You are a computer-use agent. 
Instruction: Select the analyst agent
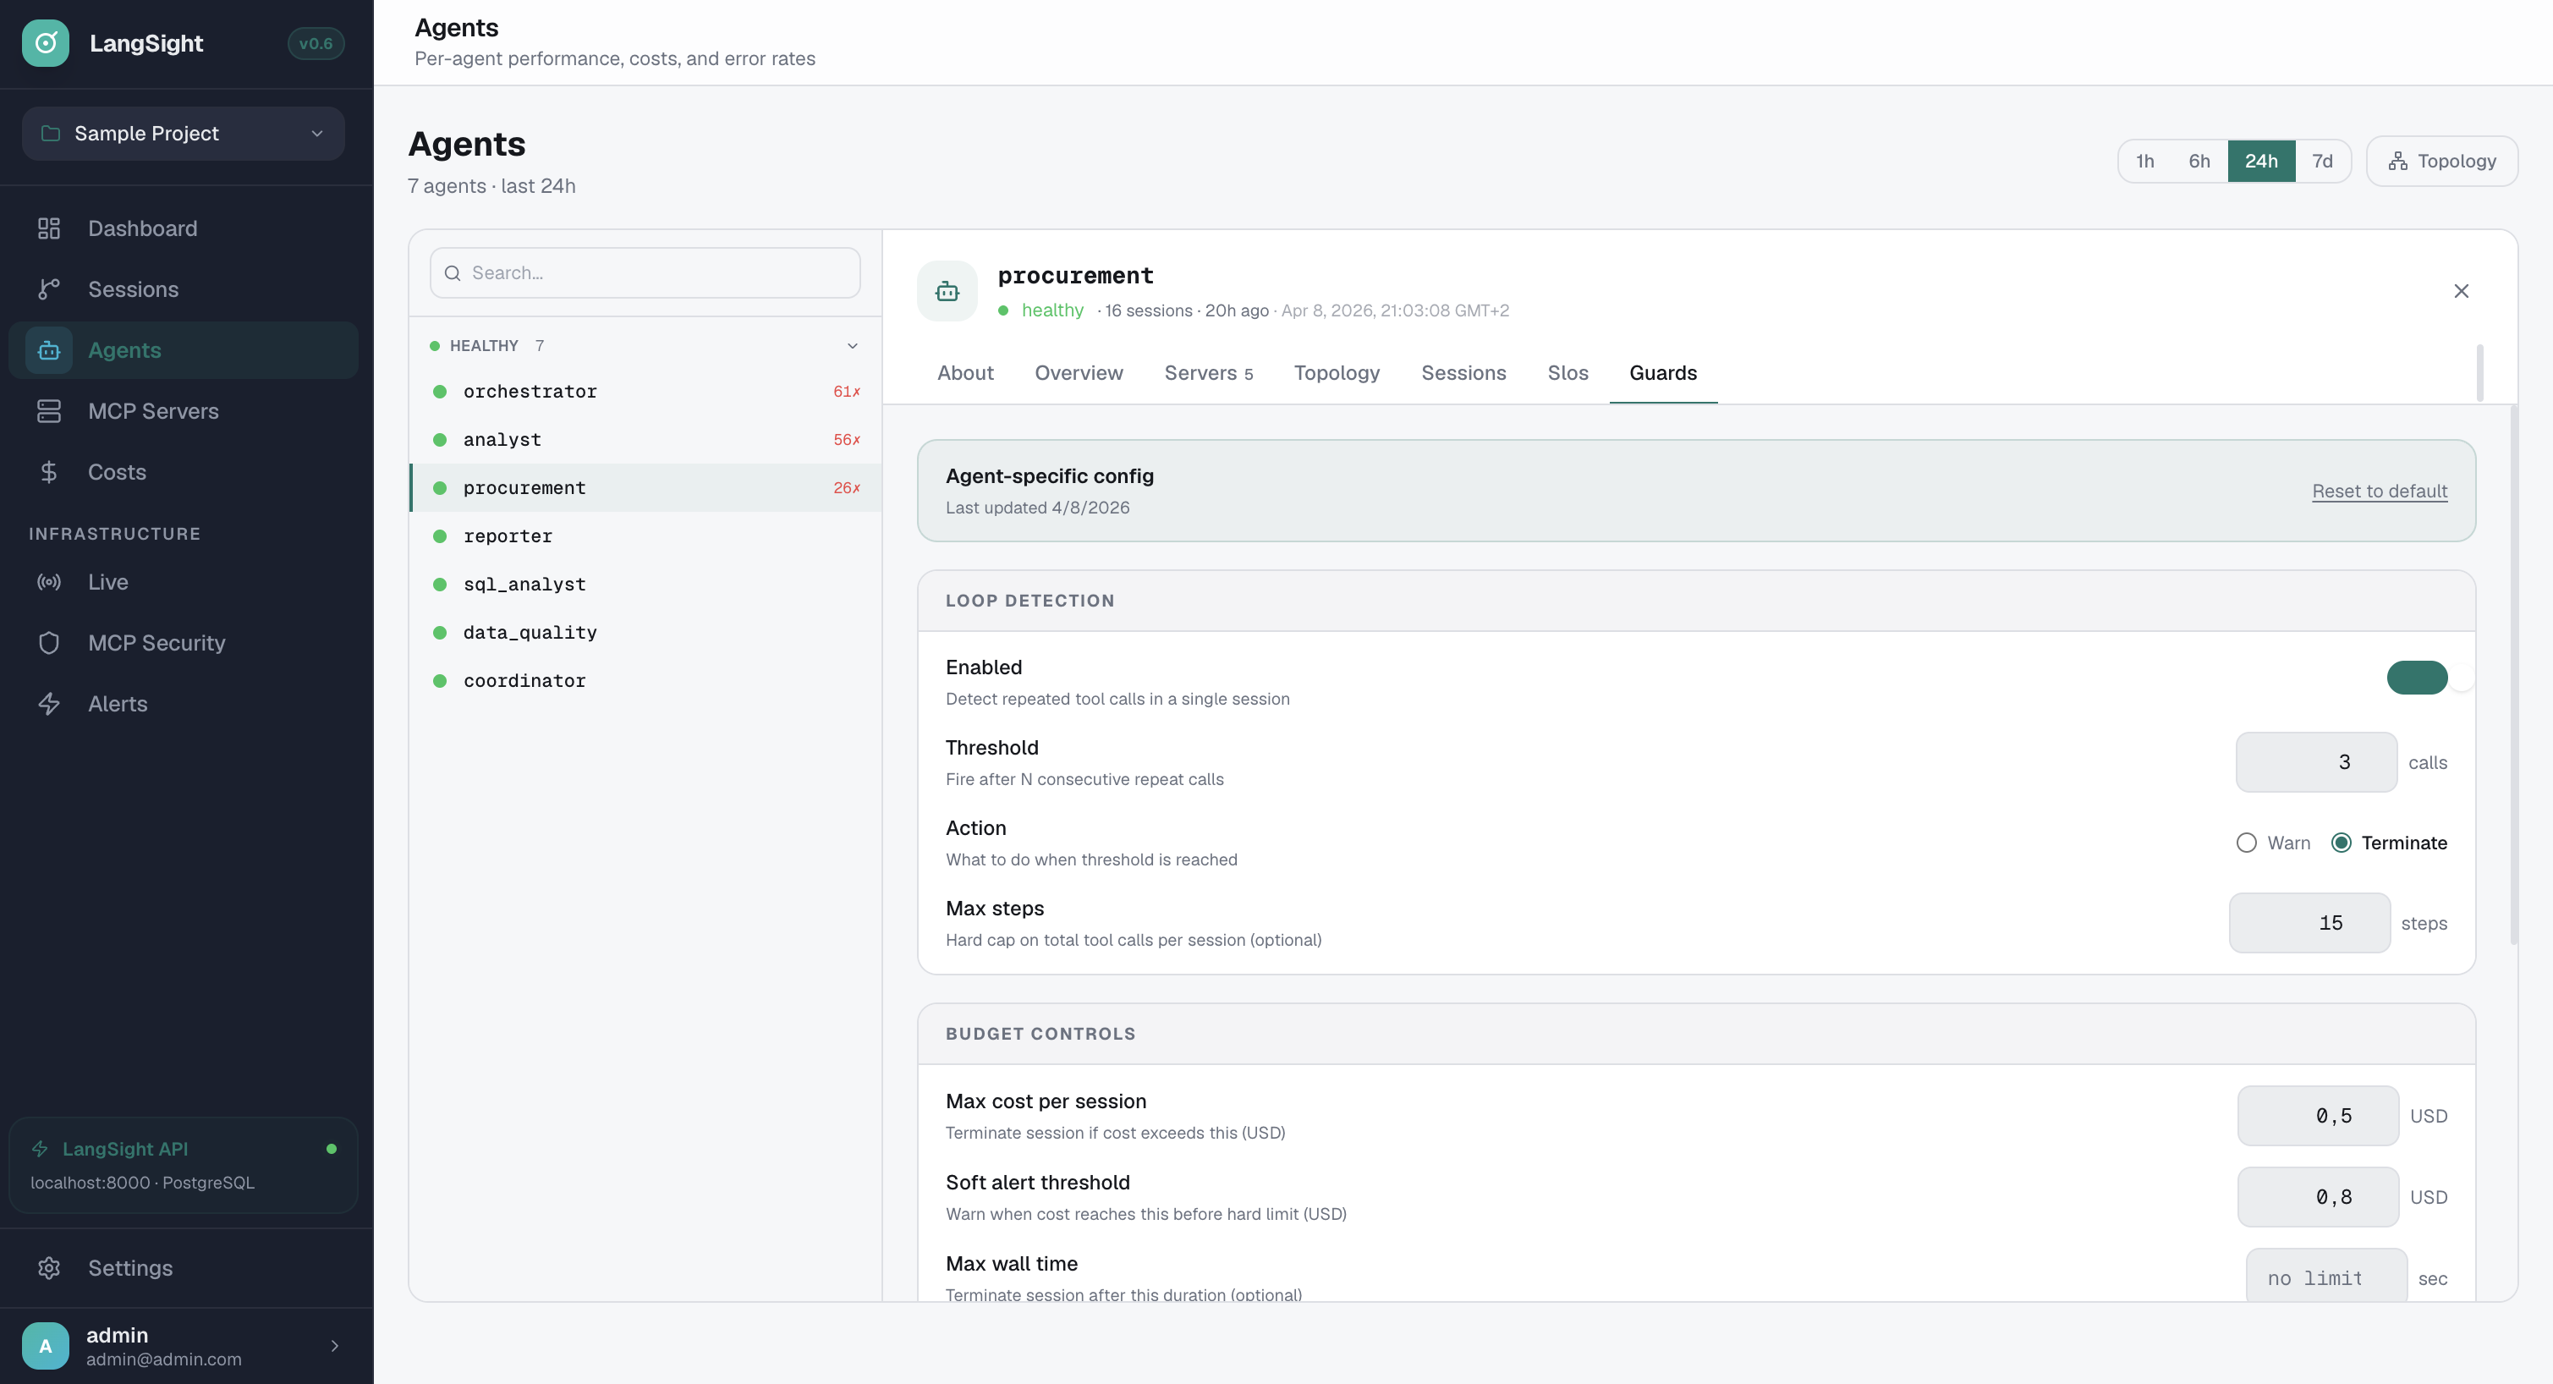tap(646, 439)
